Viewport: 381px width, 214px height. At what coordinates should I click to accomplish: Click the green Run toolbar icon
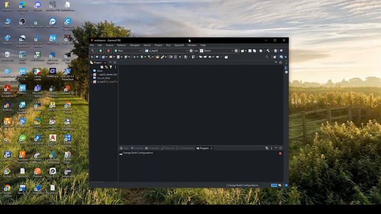[x=142, y=57]
